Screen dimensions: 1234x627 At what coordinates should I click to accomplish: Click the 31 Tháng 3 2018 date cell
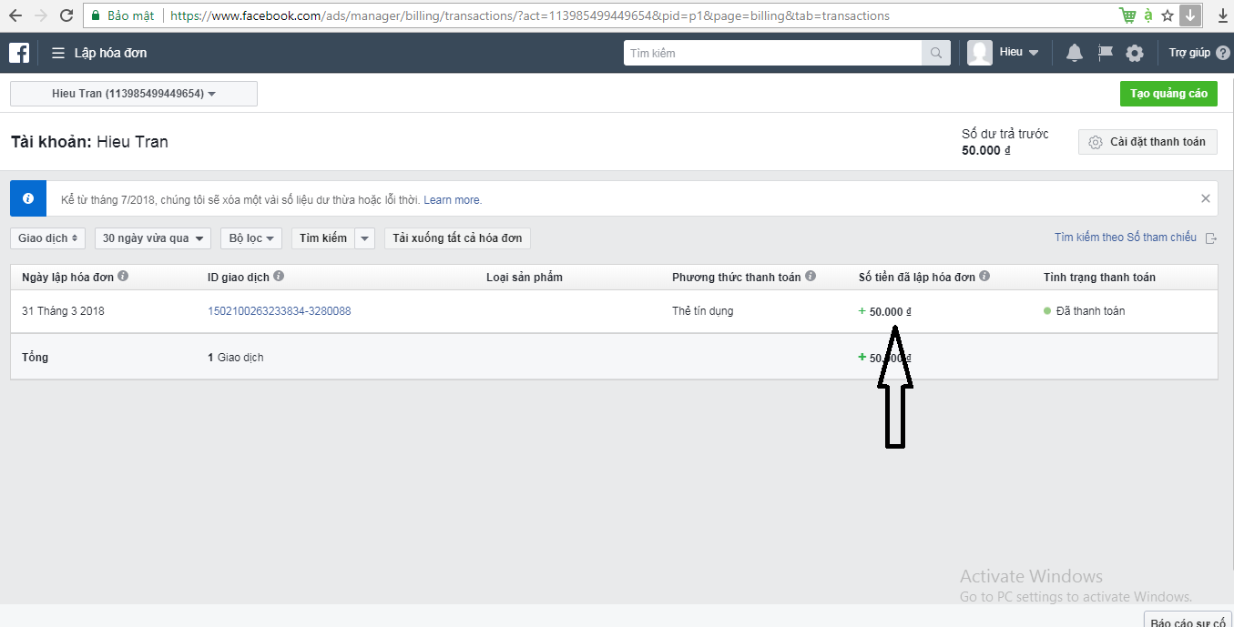click(x=63, y=311)
